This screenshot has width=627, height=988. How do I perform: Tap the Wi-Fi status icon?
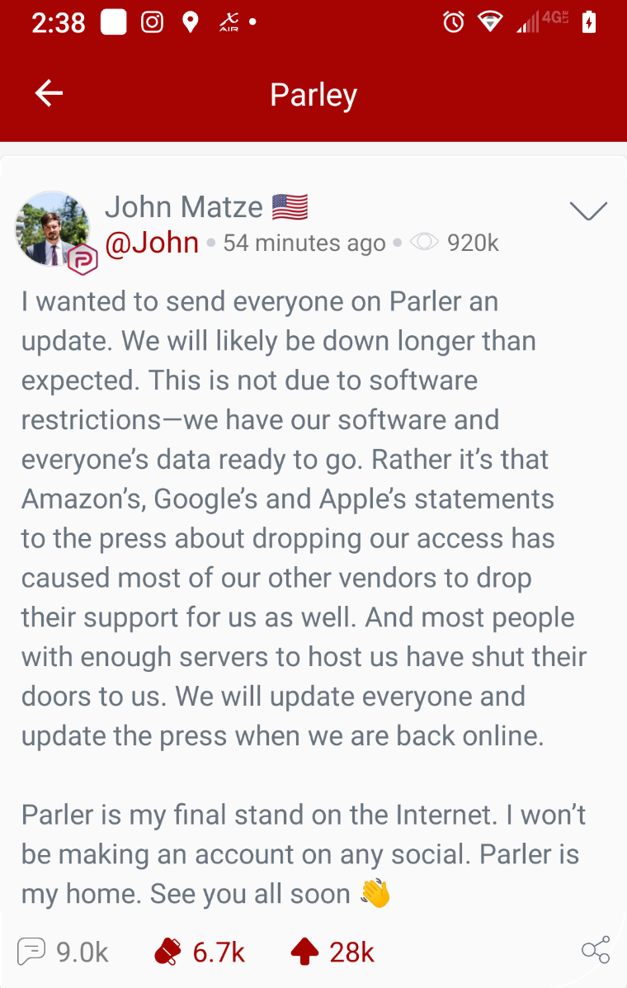(x=490, y=22)
